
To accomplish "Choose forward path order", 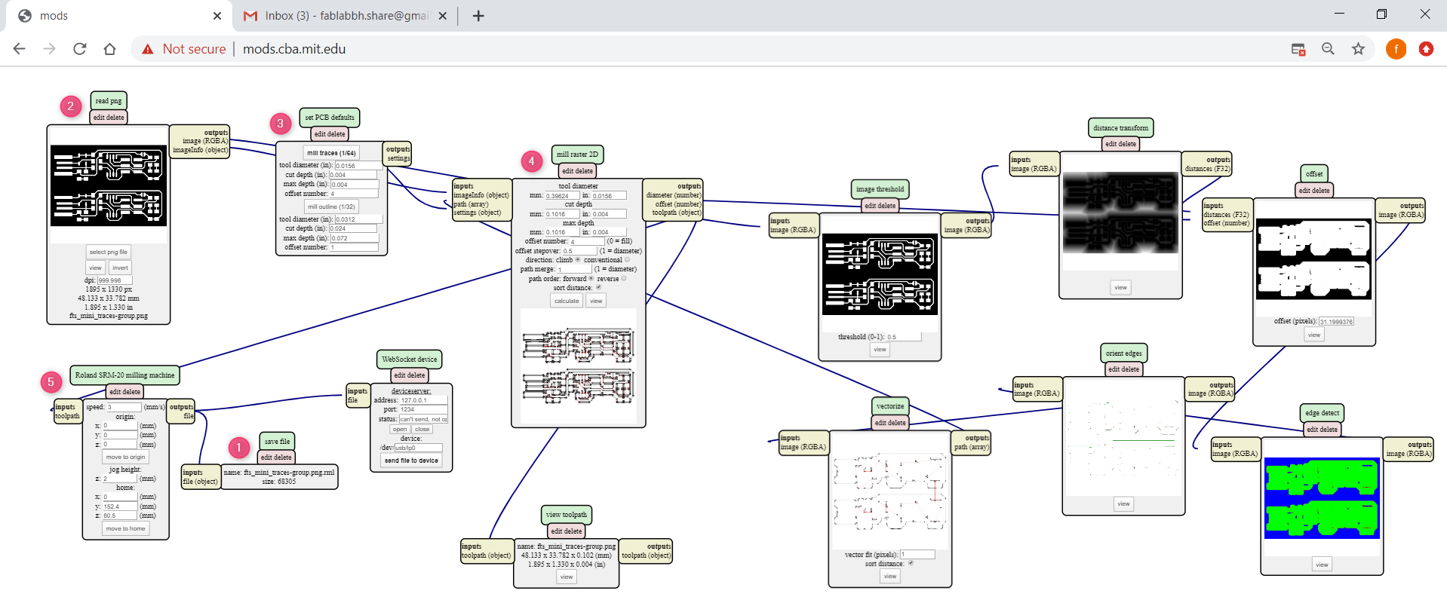I will pyautogui.click(x=591, y=279).
